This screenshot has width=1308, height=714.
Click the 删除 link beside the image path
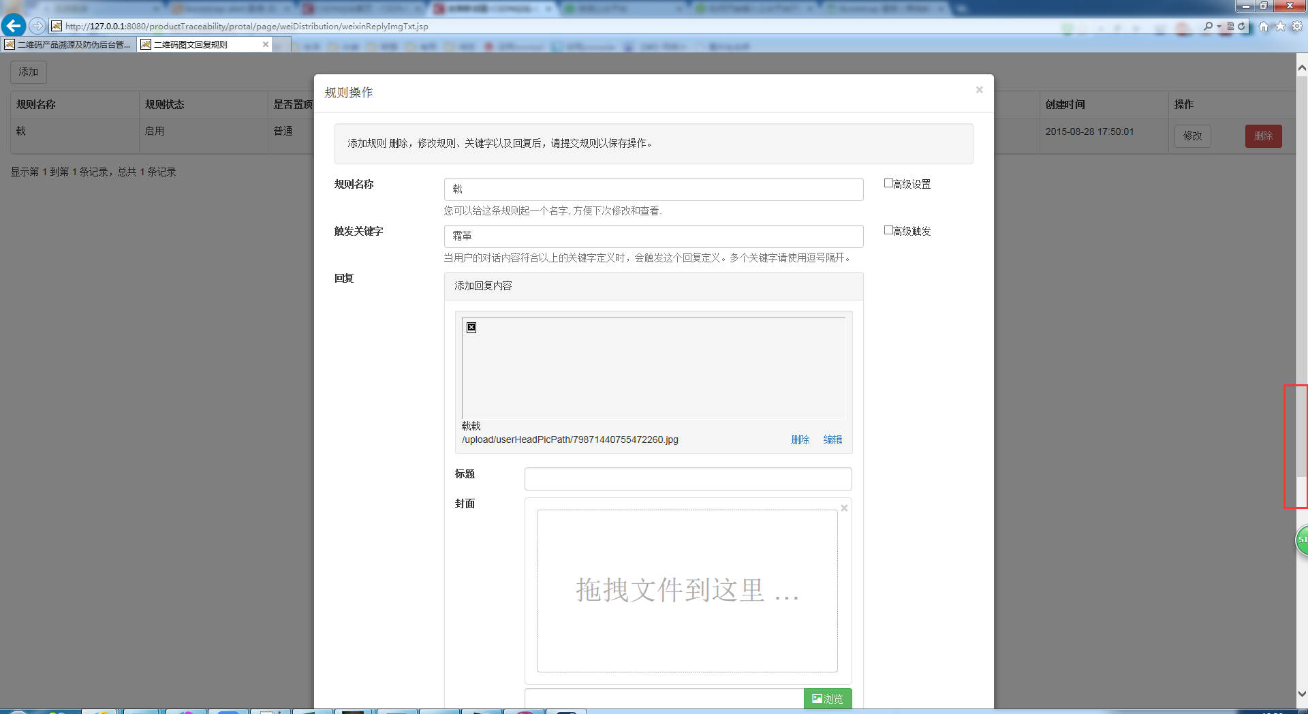click(x=800, y=439)
